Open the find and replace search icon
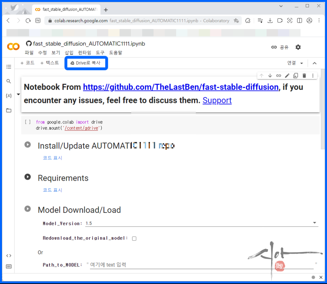 8,81
